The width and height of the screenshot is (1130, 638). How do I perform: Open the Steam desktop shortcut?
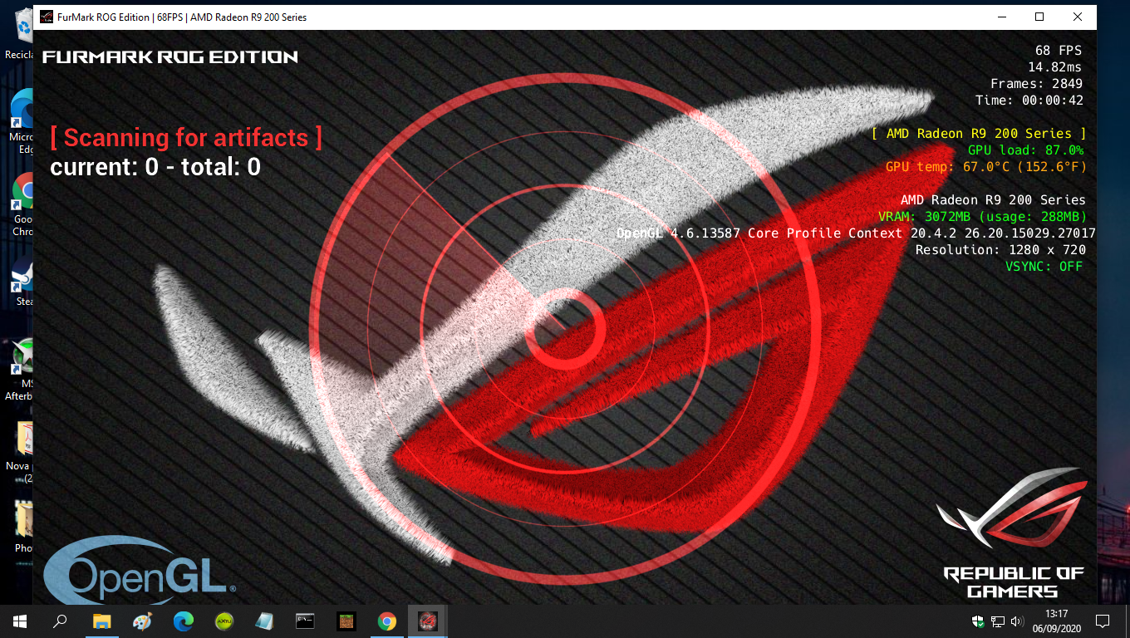point(22,281)
